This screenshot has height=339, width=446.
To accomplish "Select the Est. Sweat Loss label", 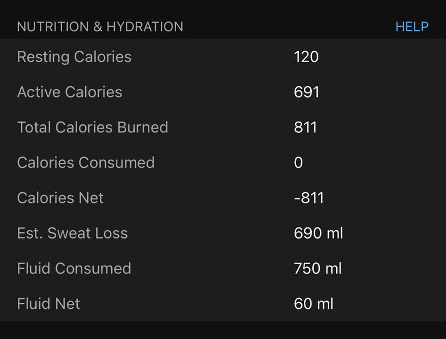I will point(72,233).
